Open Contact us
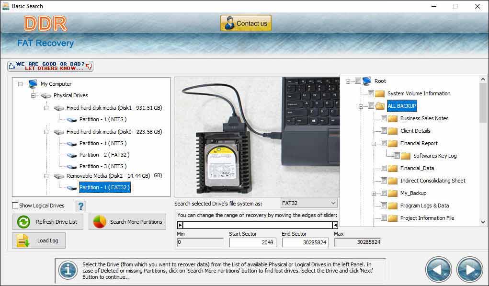Image resolution: width=489 pixels, height=286 pixels. point(245,23)
